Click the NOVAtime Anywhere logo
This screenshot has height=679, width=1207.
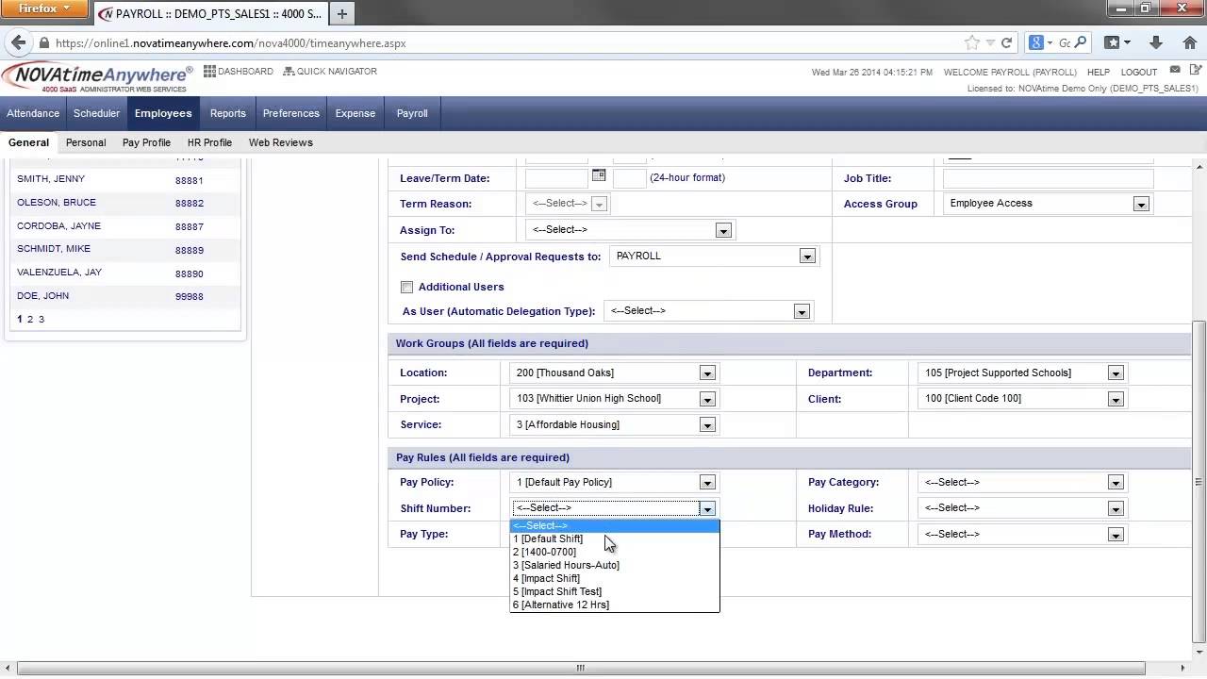[97, 77]
